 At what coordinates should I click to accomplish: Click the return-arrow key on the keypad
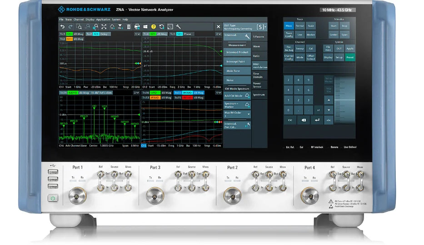point(317,120)
